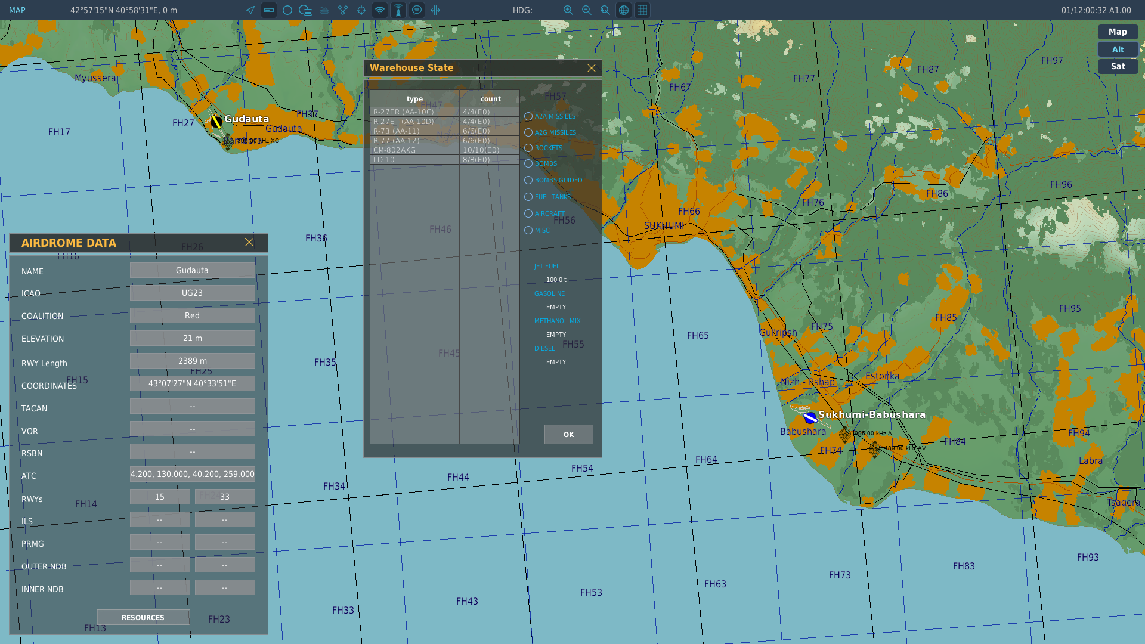The height and width of the screenshot is (644, 1145).
Task: Select the CM-802AKG row
Action: [445, 150]
